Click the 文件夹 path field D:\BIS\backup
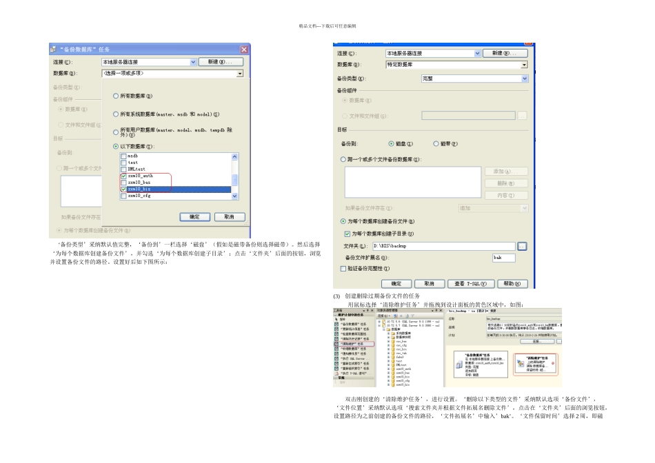Viewport: 655px width, 463px height. click(443, 247)
